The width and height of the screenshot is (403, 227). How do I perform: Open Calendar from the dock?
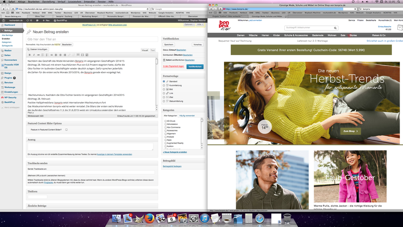pyautogui.click(x=171, y=218)
